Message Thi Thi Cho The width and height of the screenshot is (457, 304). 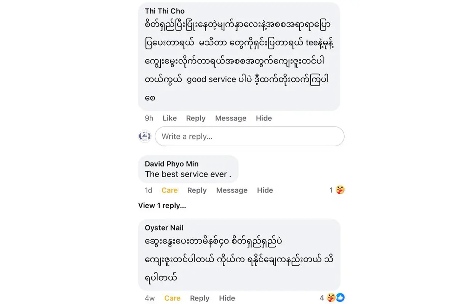coord(230,118)
